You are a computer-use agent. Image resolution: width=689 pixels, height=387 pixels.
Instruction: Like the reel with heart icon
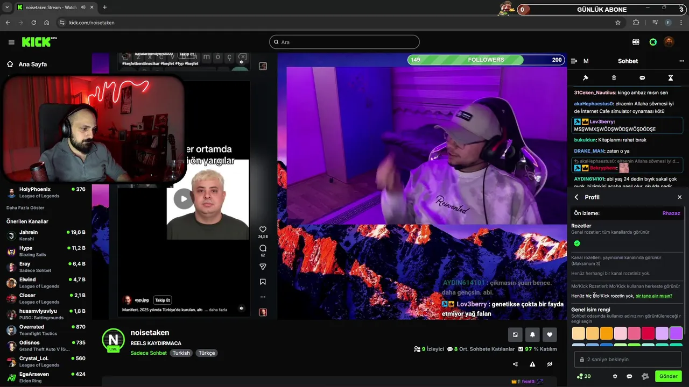(x=263, y=230)
